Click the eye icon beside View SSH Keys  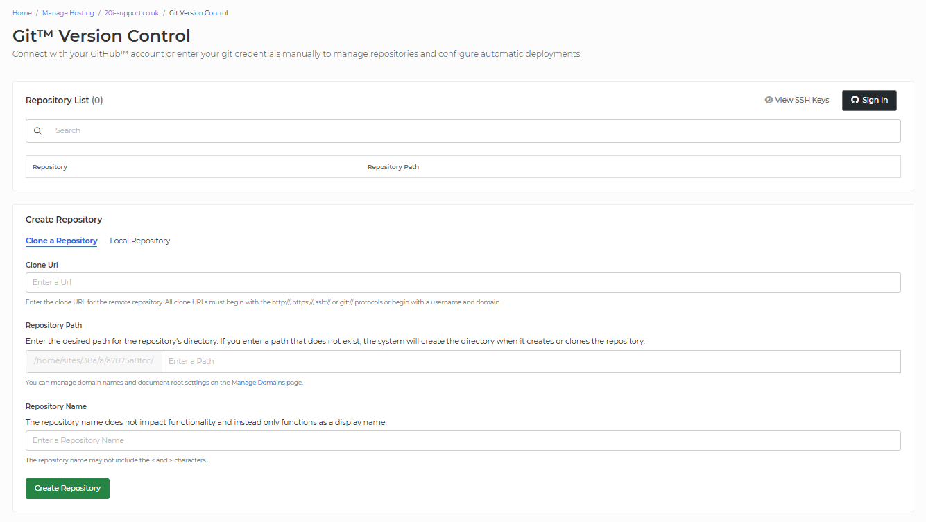769,100
